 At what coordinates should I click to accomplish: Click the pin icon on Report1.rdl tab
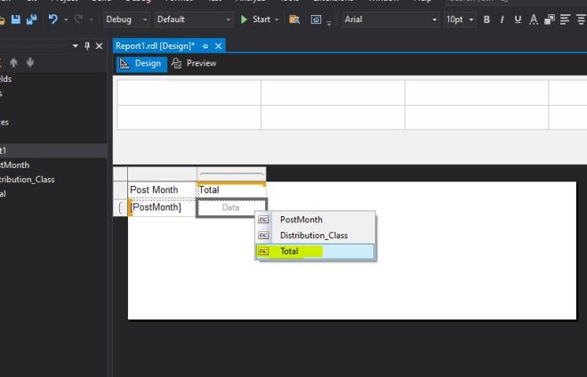205,46
